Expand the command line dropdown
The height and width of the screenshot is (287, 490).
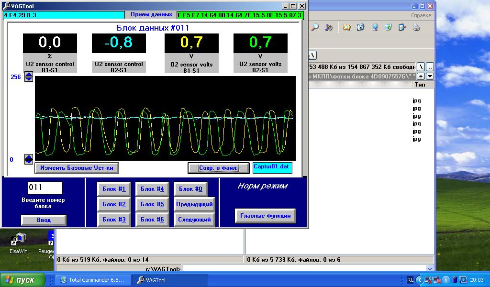429,269
